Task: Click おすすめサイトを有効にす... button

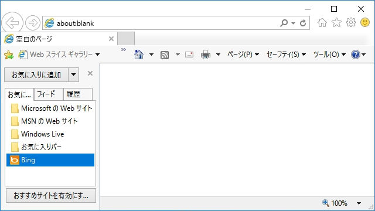Action: click(x=51, y=195)
